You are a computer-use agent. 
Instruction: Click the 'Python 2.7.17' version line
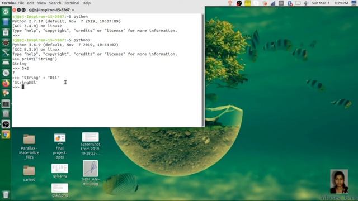tap(67, 21)
